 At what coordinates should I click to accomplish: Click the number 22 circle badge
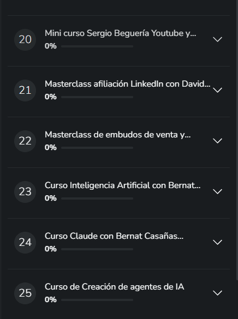coord(25,141)
